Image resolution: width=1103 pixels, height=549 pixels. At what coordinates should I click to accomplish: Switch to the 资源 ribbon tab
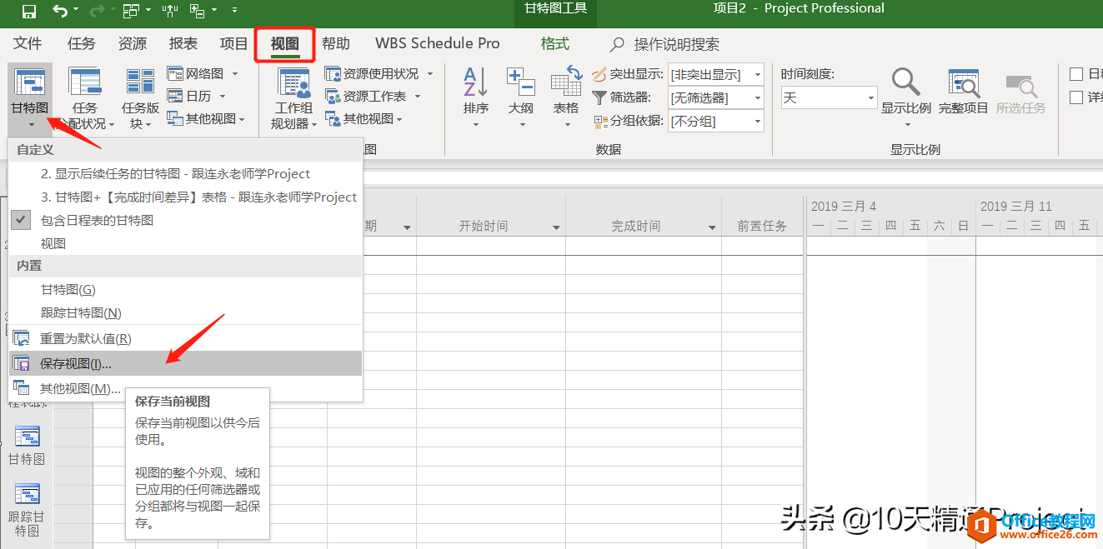pos(133,43)
